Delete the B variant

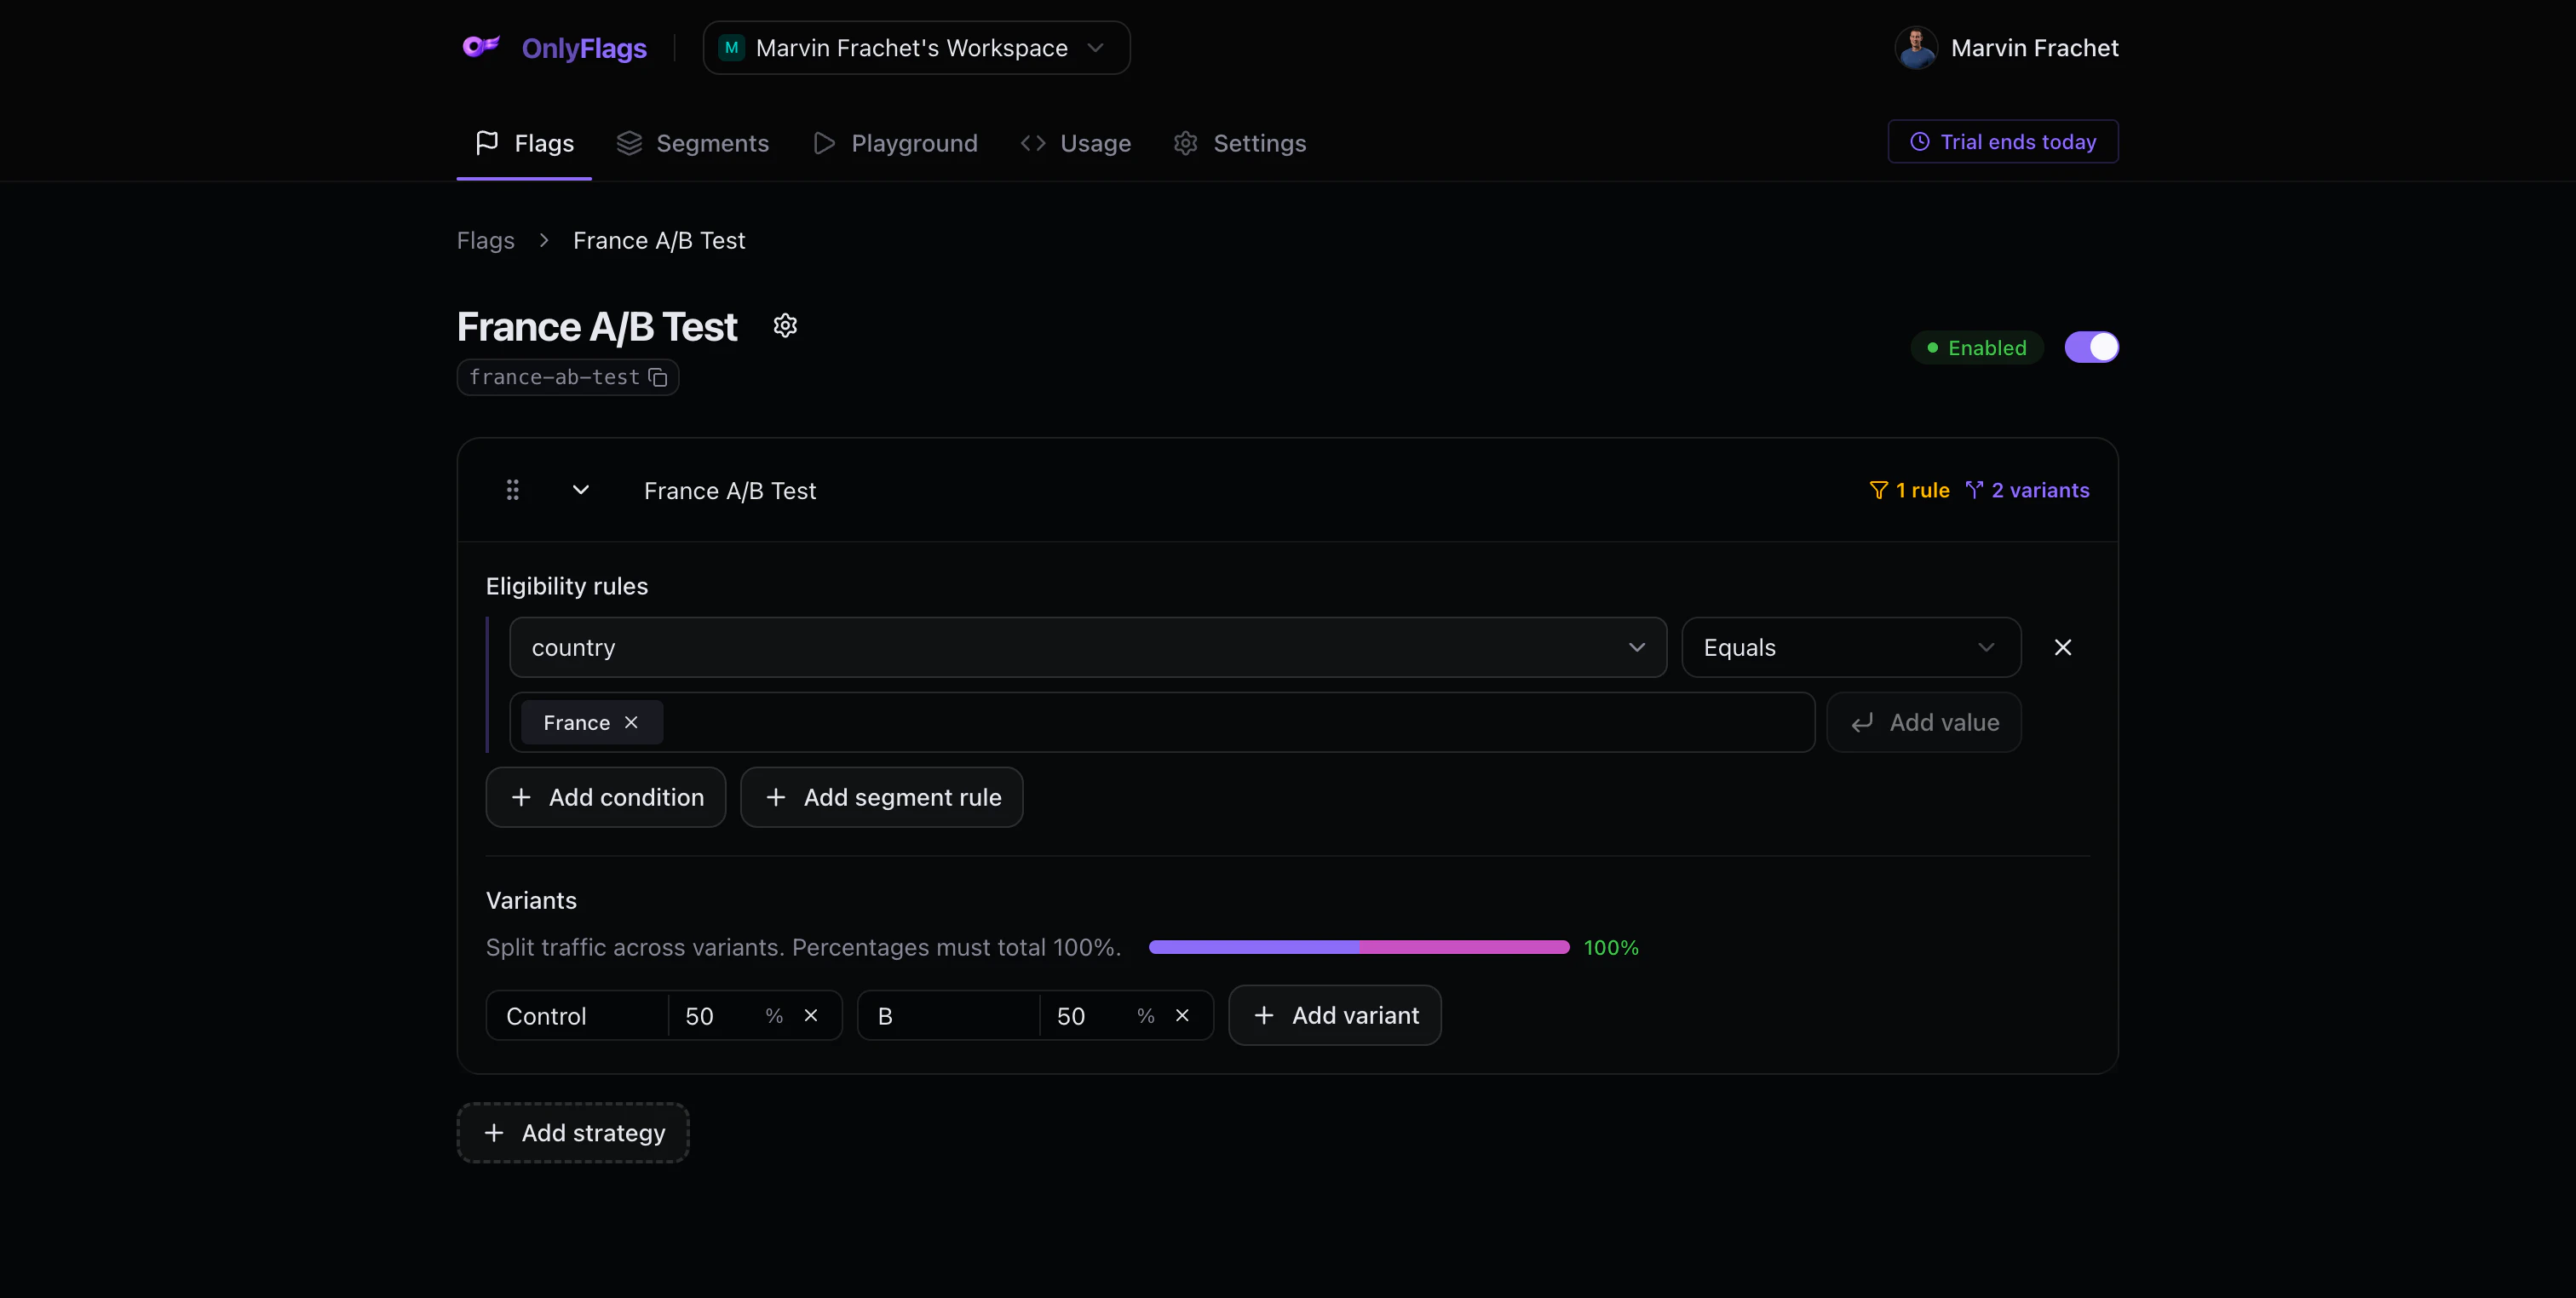(1182, 1015)
